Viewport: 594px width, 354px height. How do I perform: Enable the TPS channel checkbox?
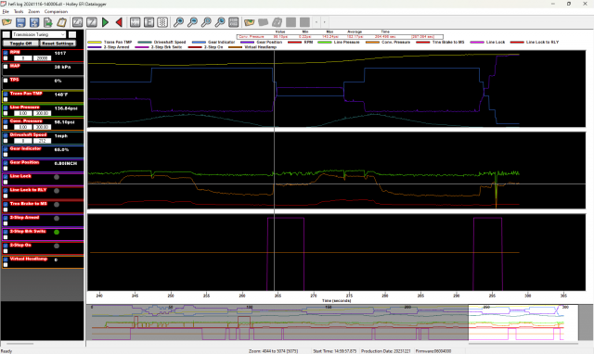[x=6, y=81]
